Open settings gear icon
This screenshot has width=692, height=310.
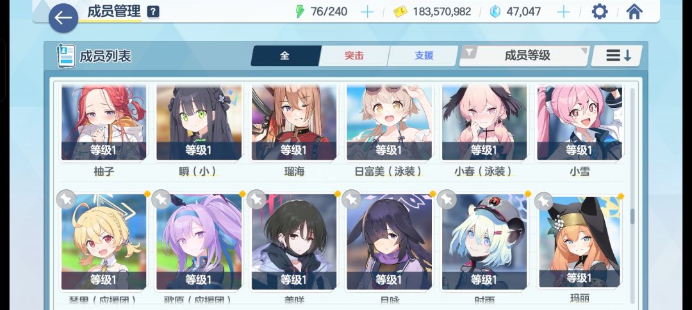coord(599,12)
